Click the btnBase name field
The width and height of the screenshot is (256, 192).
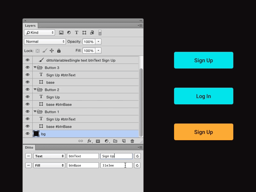point(83,165)
